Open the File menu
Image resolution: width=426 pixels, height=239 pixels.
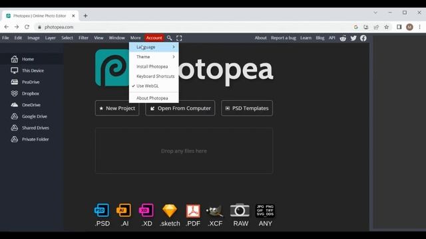(x=5, y=38)
